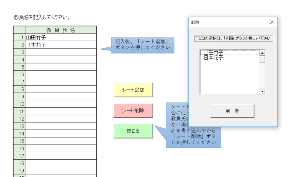Select 山田竹子 in the delete listbox
The image size is (295, 177).
click(x=214, y=53)
